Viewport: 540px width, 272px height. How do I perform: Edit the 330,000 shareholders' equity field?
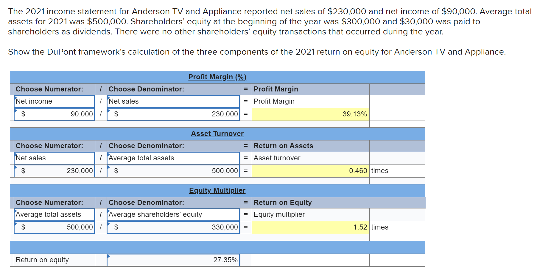173,227
